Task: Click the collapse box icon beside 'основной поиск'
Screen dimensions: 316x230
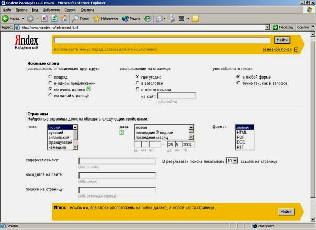Action: coord(296,49)
